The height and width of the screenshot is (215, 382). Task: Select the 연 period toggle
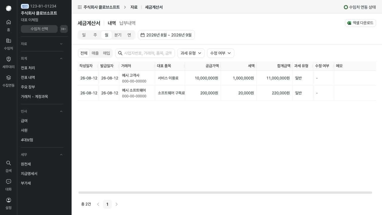click(129, 35)
